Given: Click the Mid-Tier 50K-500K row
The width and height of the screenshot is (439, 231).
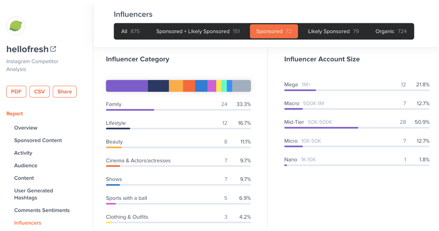Looking at the screenshot, I should point(356,124).
